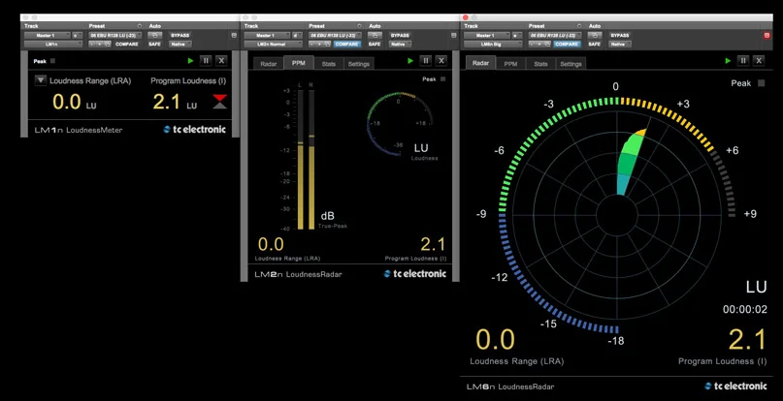This screenshot has height=401, width=783.
Task: Click the red target icon in LM6n window
Action: coord(767,36)
